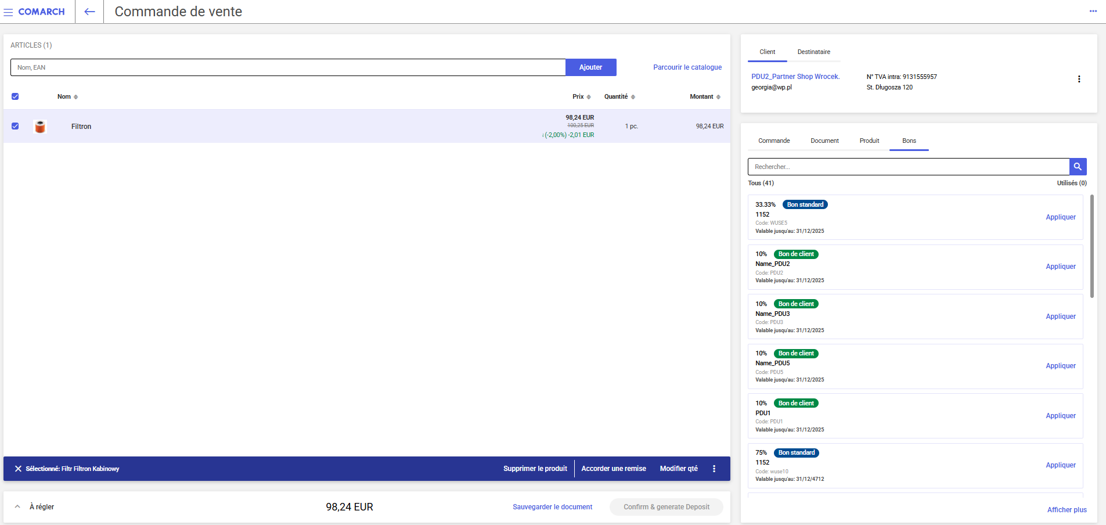
Task: Clear selection using X in selection bar
Action: tap(18, 469)
